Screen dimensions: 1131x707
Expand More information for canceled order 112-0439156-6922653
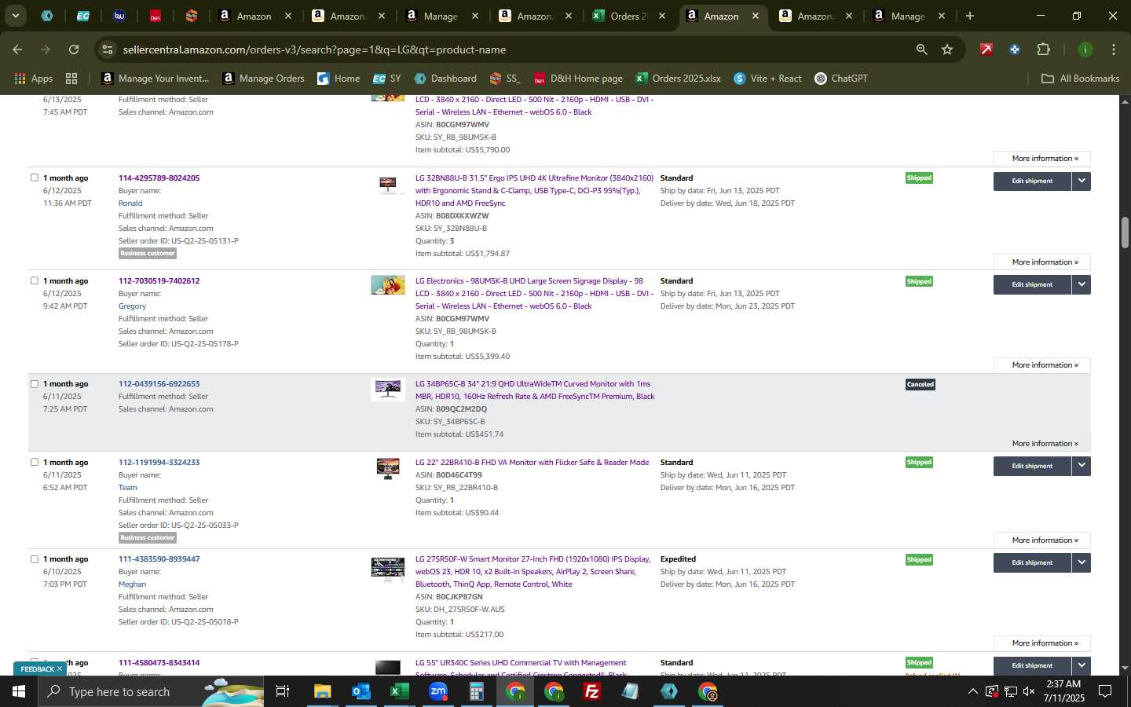pos(1041,443)
